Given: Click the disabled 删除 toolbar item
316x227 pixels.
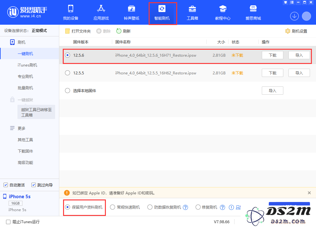Looking at the screenshot, I should (104, 31).
